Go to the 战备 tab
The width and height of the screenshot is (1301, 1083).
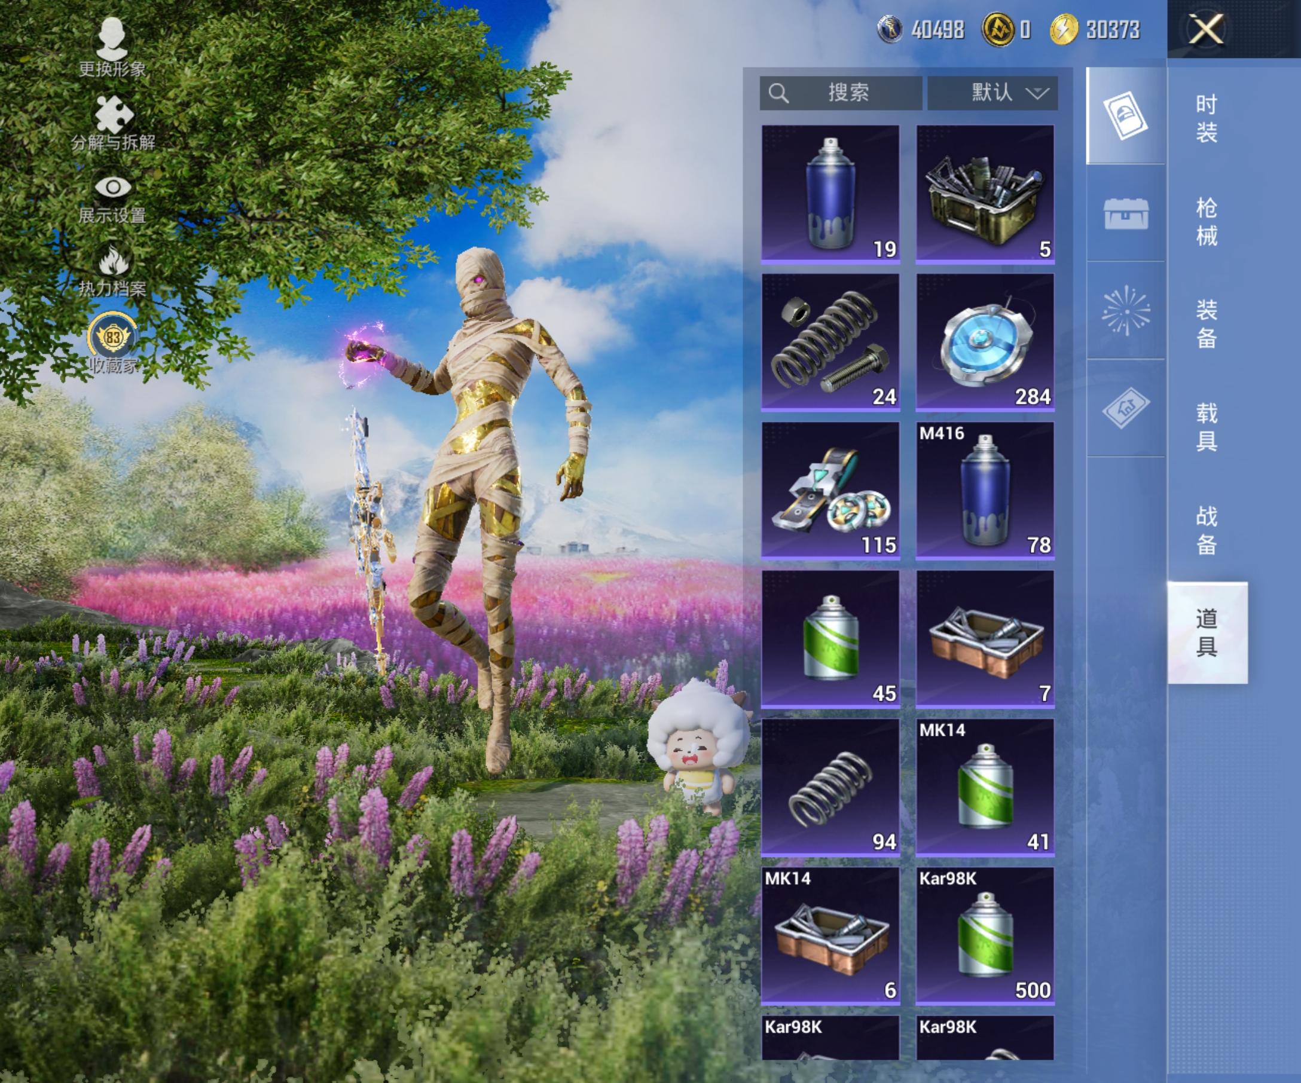point(1205,530)
